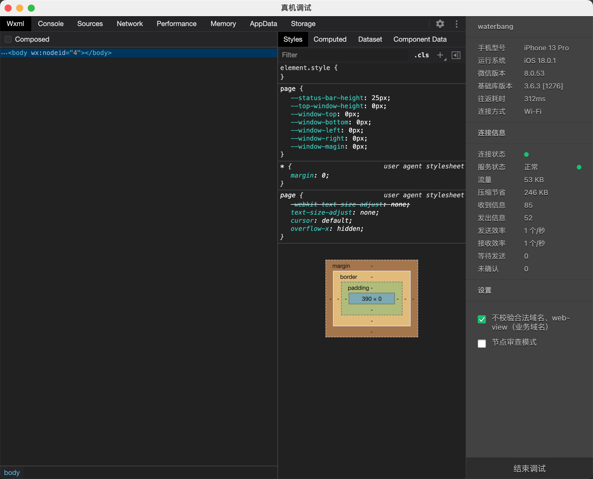Click the body breadcrumb at bottom
This screenshot has height=479, width=593.
coord(12,472)
